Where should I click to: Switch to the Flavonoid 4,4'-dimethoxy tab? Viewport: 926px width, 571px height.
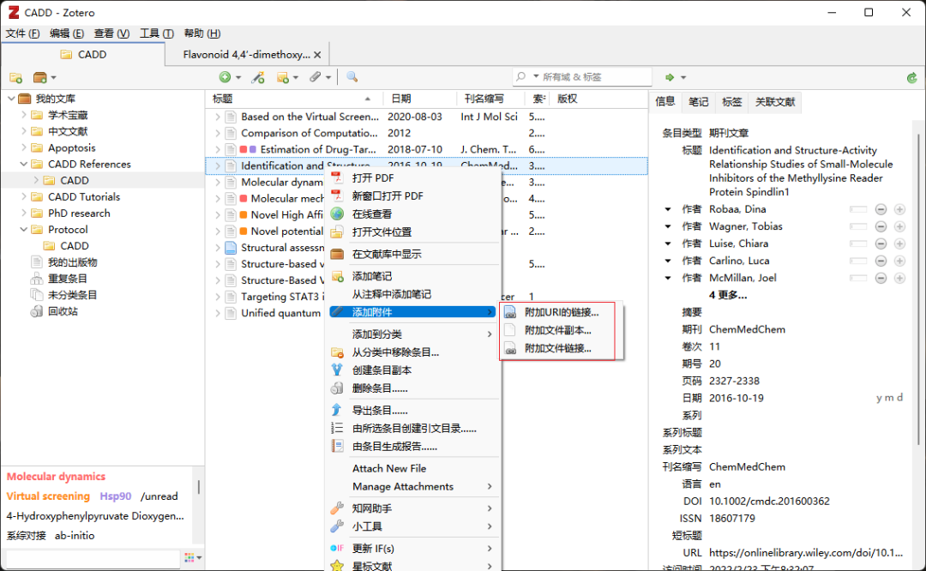246,54
